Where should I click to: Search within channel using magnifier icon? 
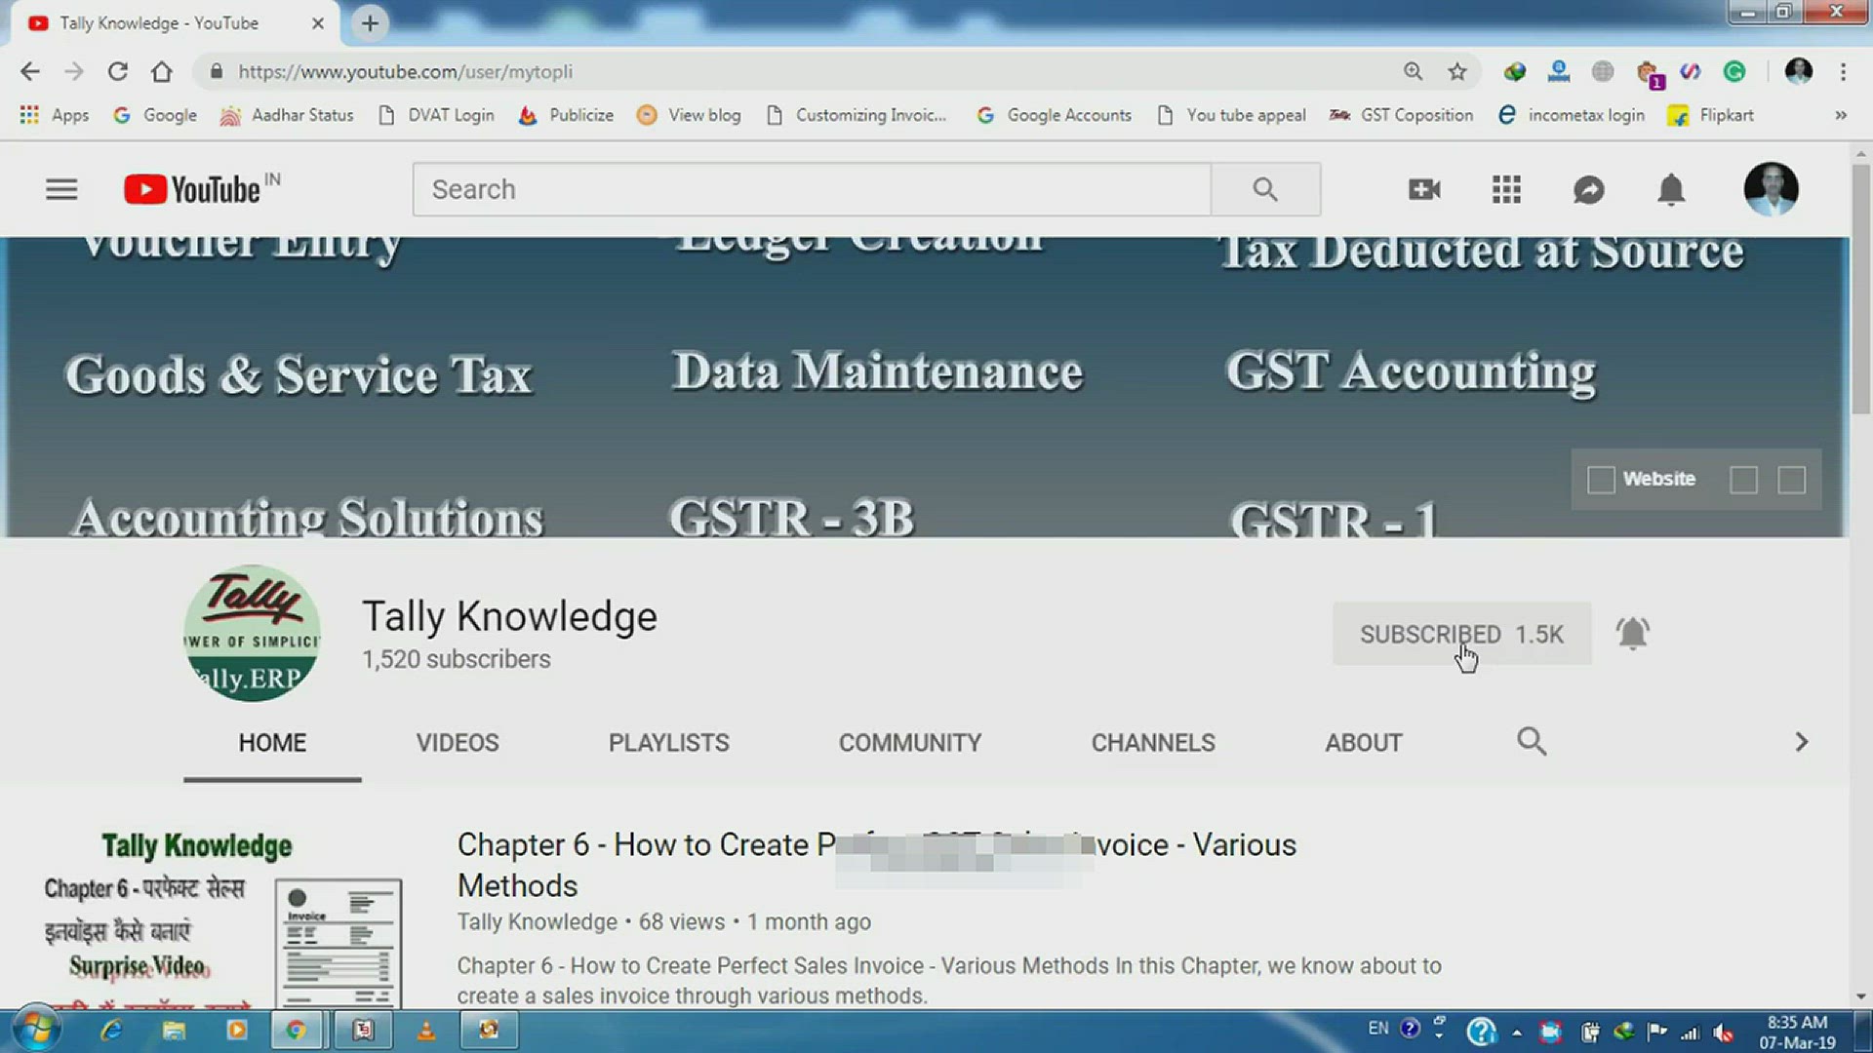click(1532, 742)
